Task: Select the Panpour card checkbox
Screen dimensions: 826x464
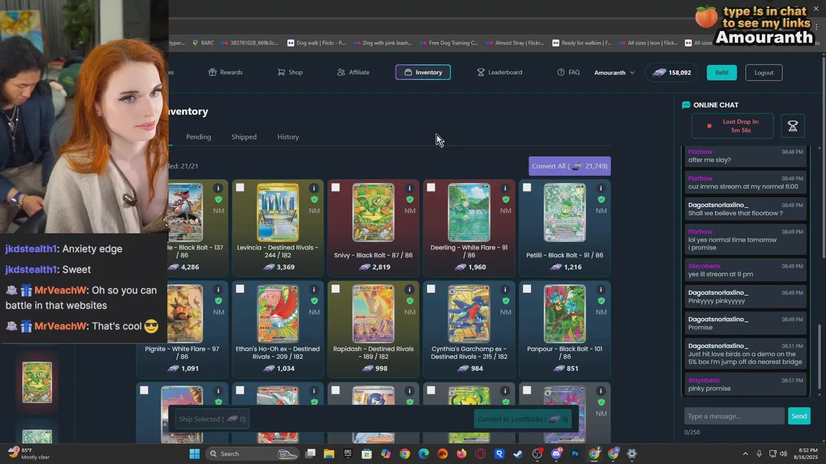Action: click(527, 289)
